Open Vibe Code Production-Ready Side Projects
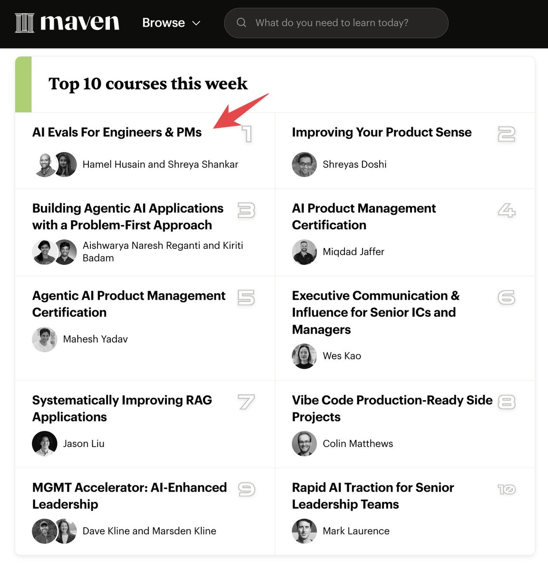 click(392, 408)
